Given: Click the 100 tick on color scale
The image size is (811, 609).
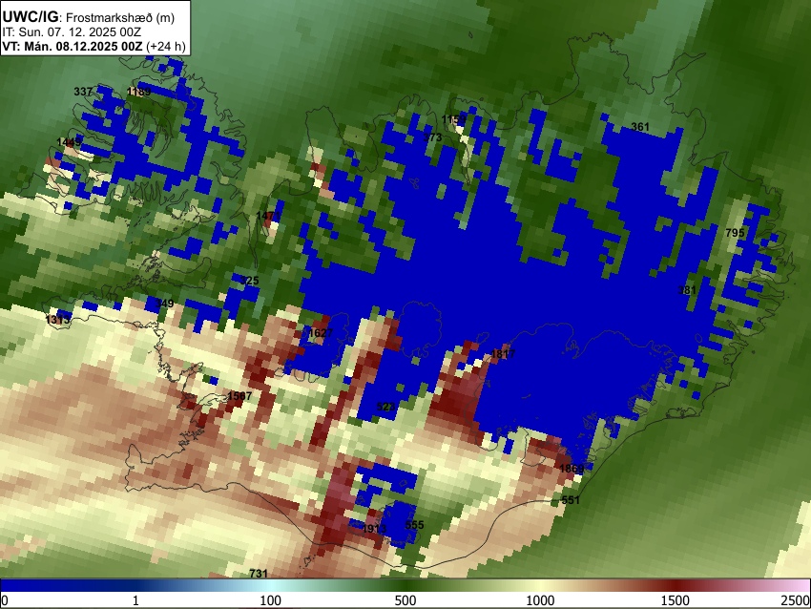Looking at the screenshot, I should (271, 600).
